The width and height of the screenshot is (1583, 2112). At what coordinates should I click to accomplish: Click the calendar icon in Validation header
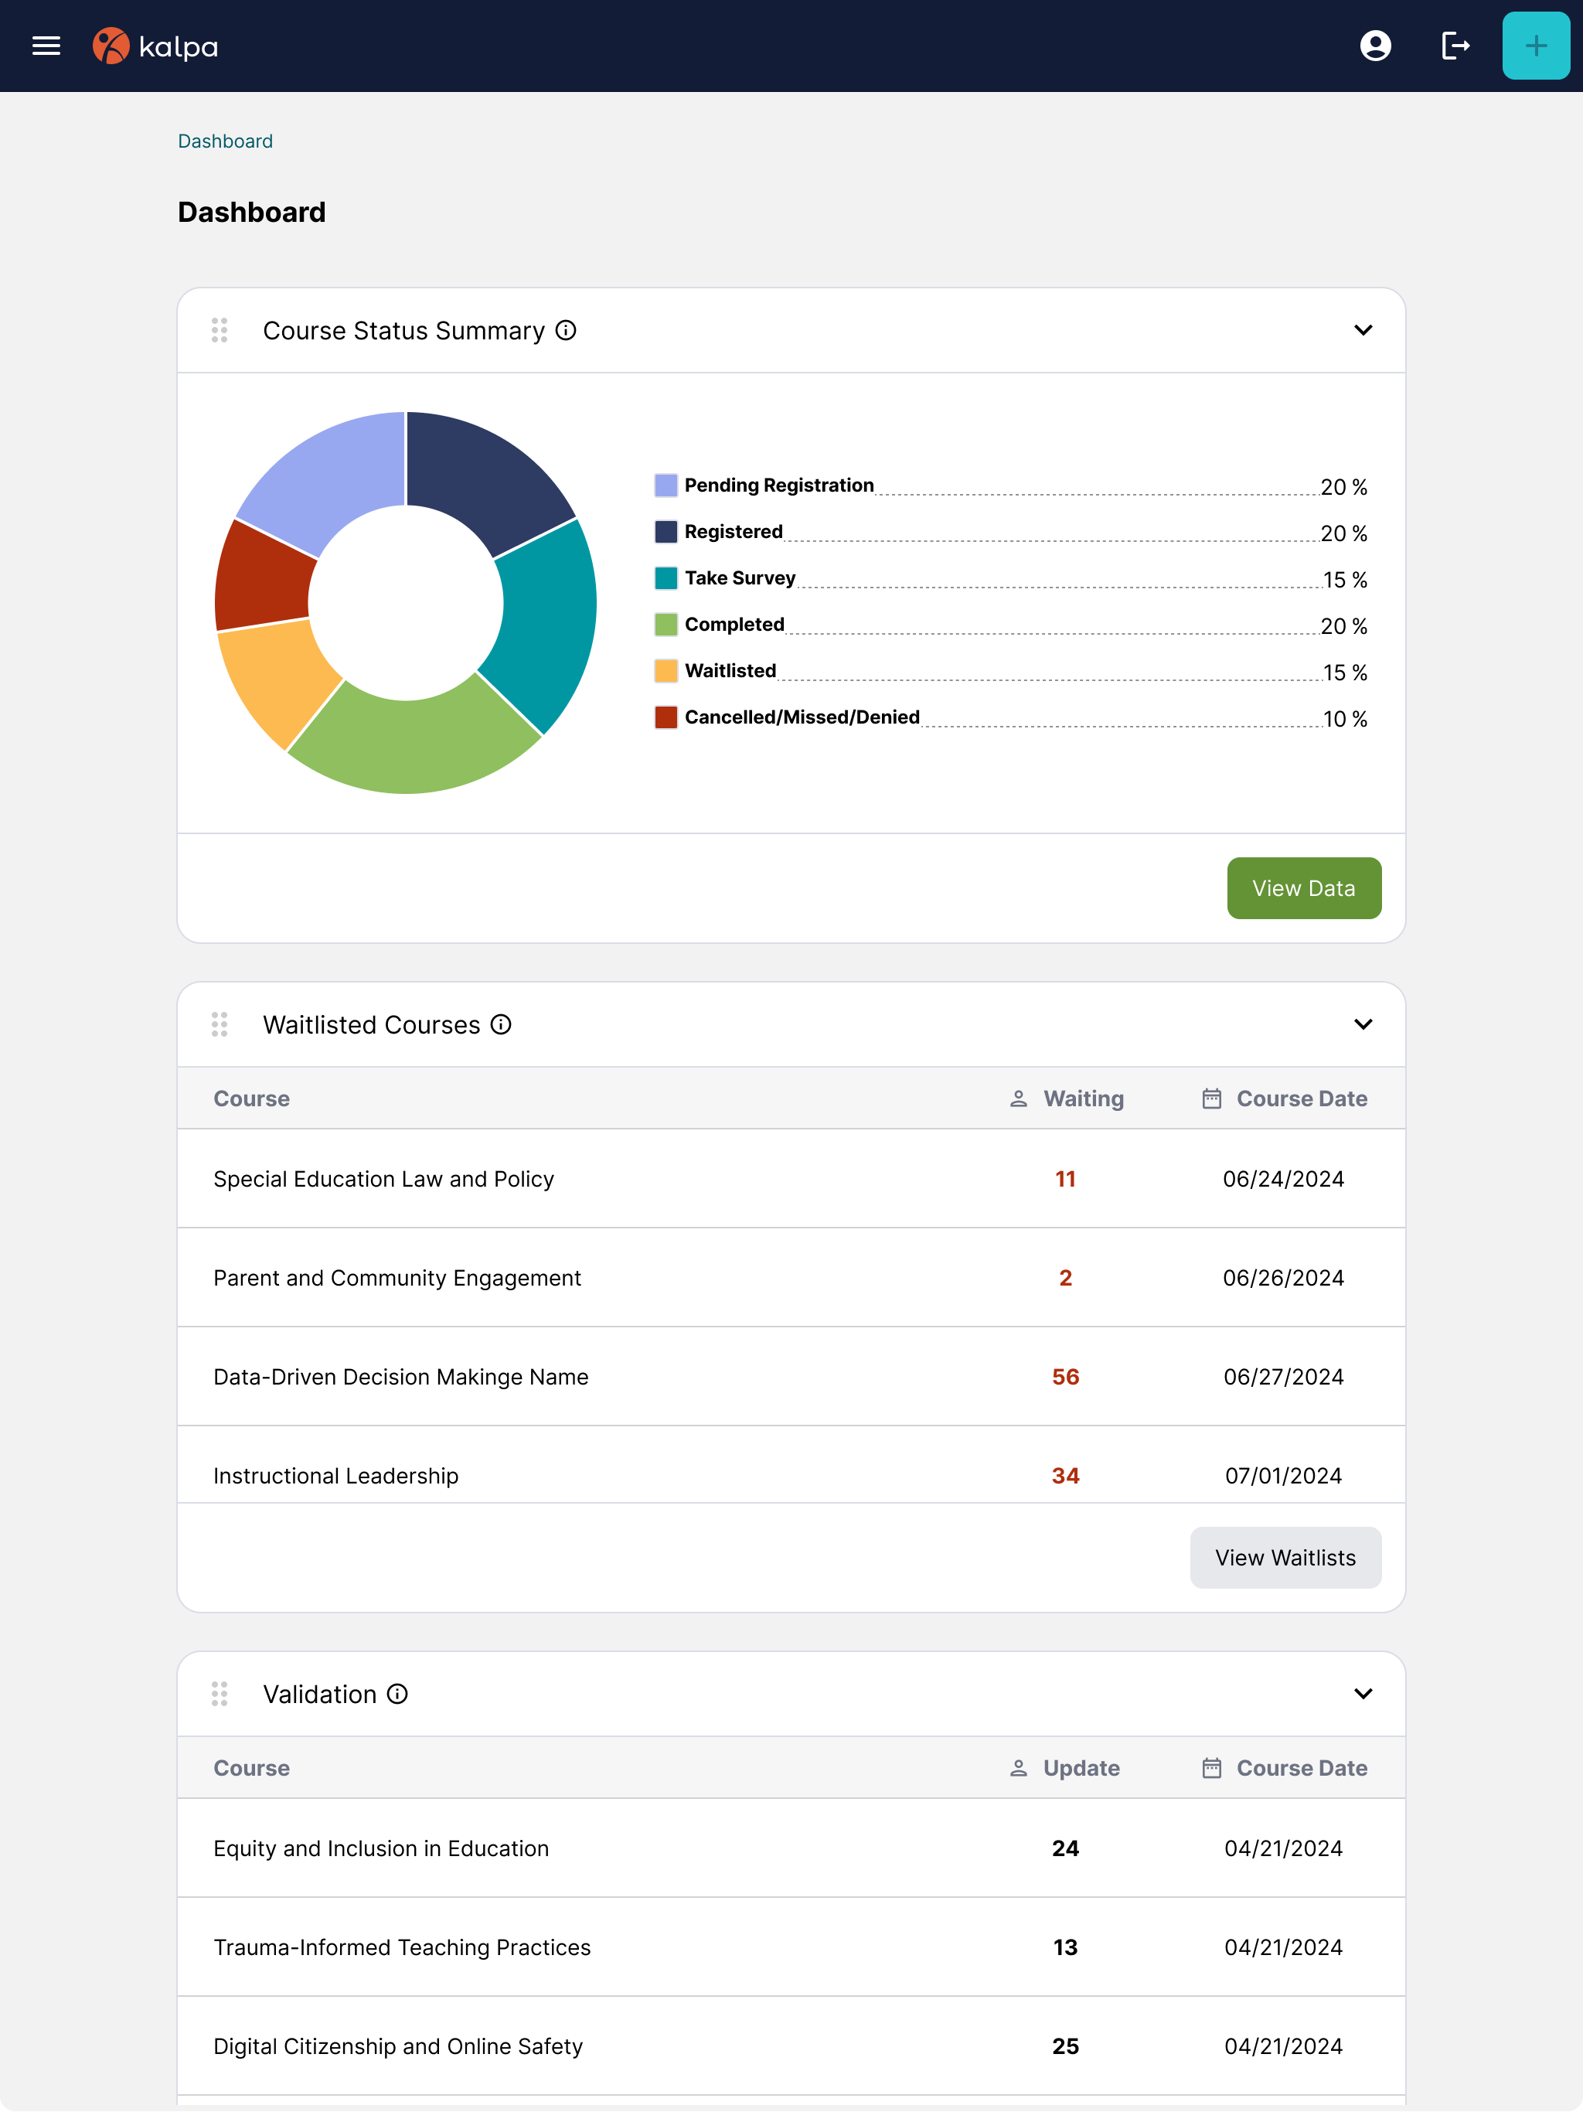pyautogui.click(x=1211, y=1768)
